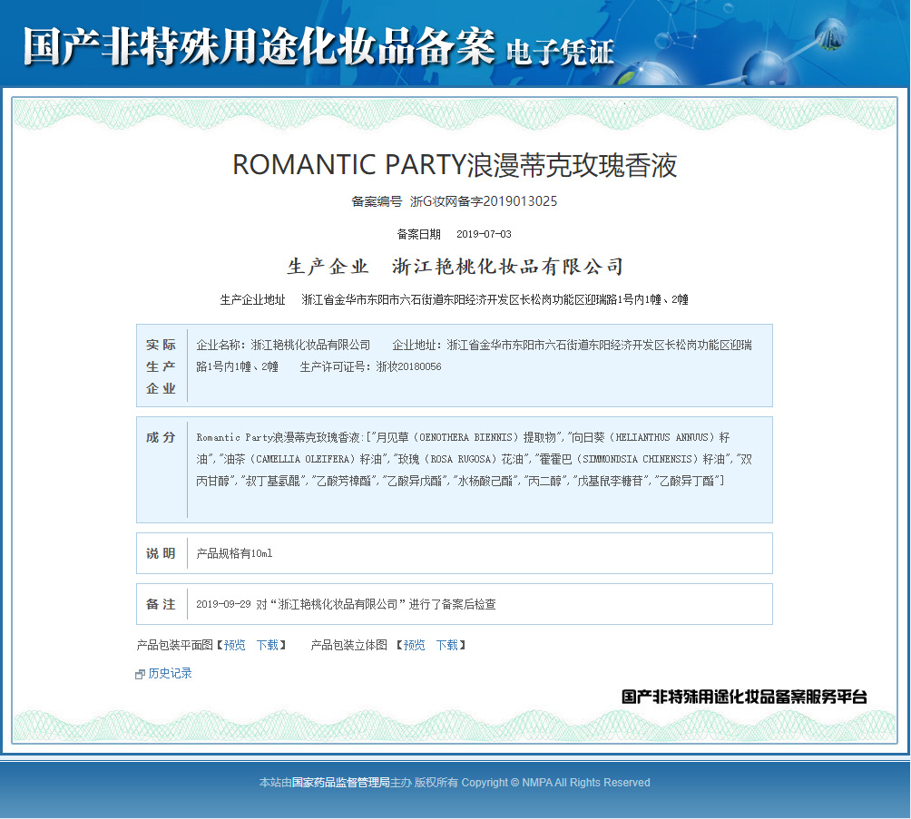Click the ingredient text 霍霍巴（SIMMONDSIA CHINENSIS）籽油
Screen dimensions: 911x819
[632, 459]
